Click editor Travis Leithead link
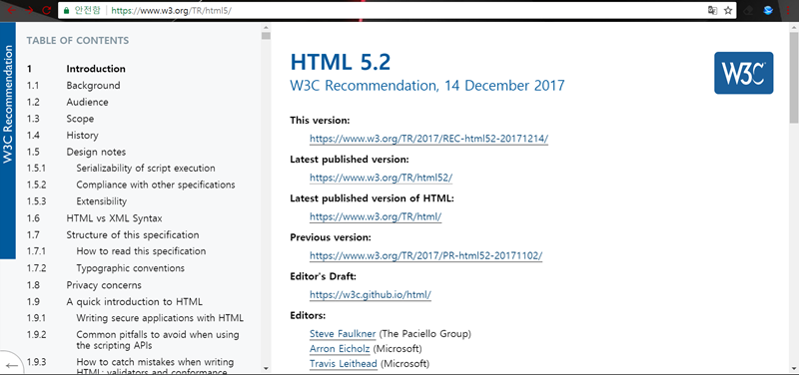 tap(343, 364)
